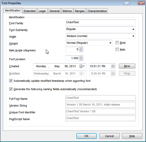
Task: Click the Full Font Name field
Action: 101,98
